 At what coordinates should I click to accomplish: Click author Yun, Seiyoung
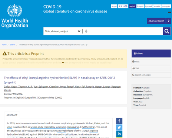click(41, 87)
